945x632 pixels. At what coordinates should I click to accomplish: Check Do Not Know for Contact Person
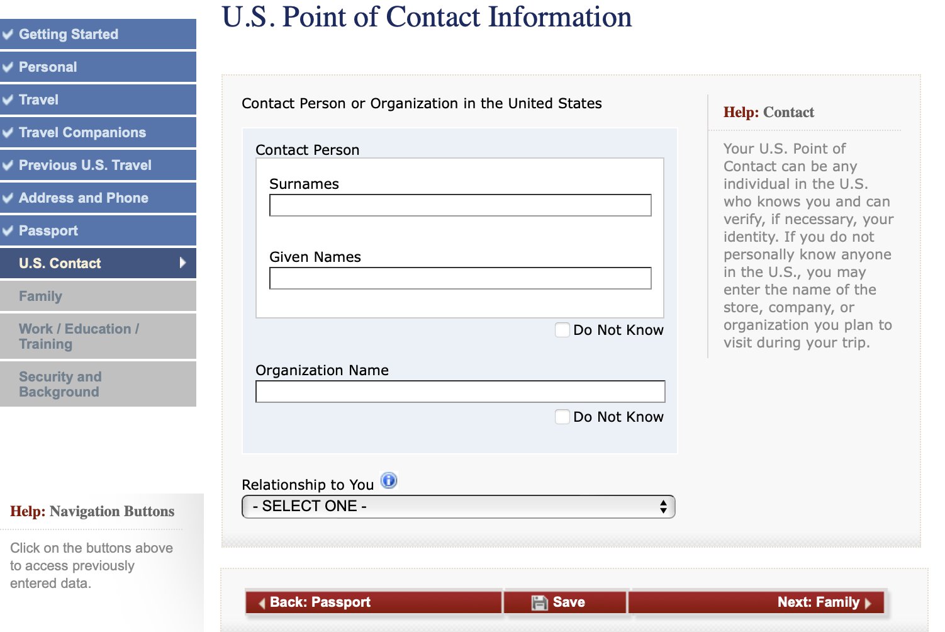562,330
